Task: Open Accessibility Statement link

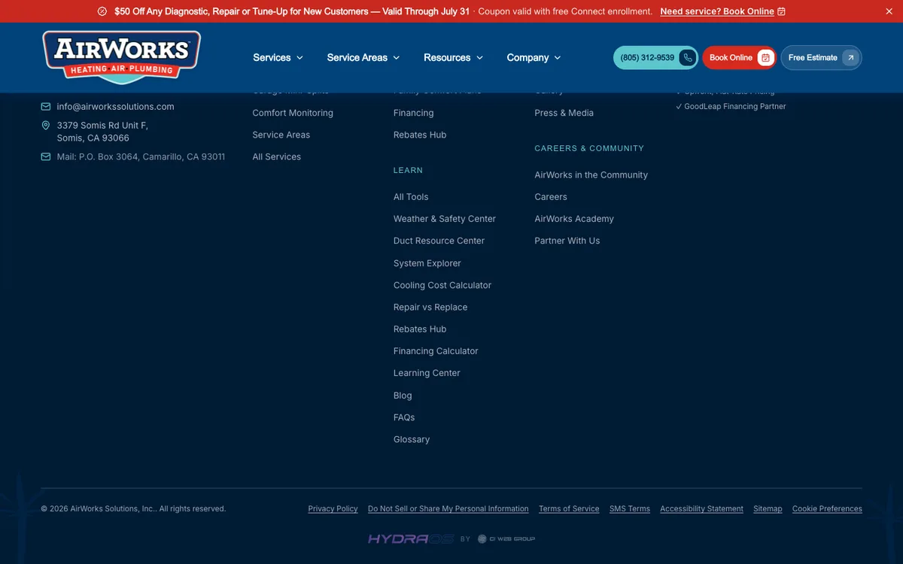Action: 701,509
